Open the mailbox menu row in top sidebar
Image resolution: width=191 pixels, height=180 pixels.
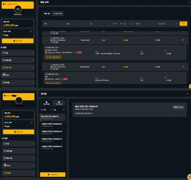pyautogui.click(x=18, y=83)
